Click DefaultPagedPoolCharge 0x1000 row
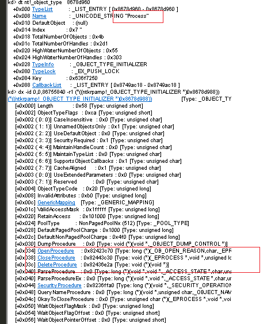Viewport: 271px width, 324px height. (94, 230)
